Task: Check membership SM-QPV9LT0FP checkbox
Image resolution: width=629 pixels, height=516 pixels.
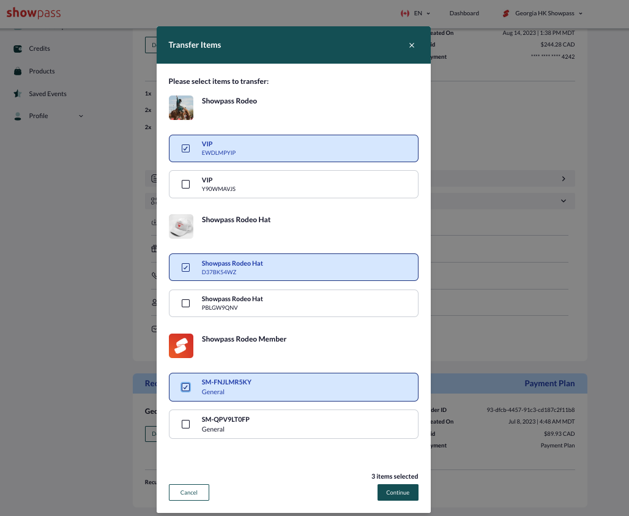Action: [186, 424]
